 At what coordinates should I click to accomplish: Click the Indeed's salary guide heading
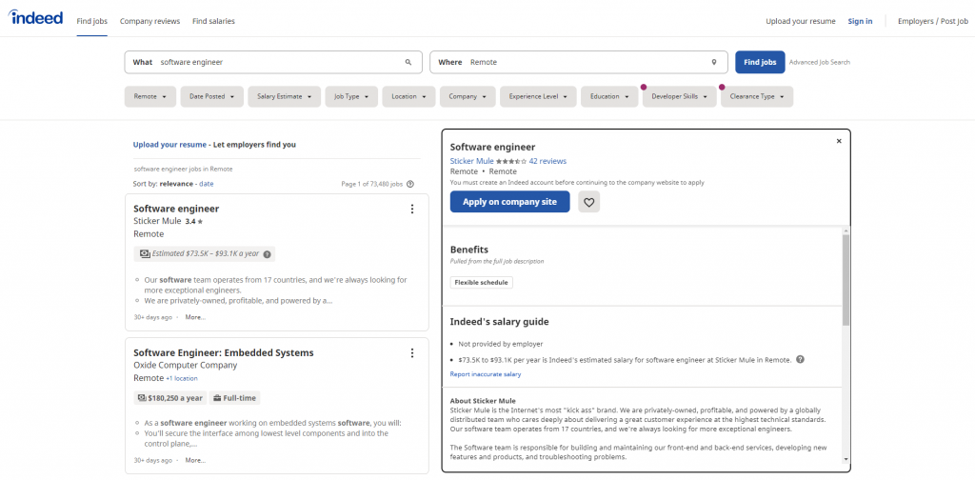pyautogui.click(x=499, y=322)
